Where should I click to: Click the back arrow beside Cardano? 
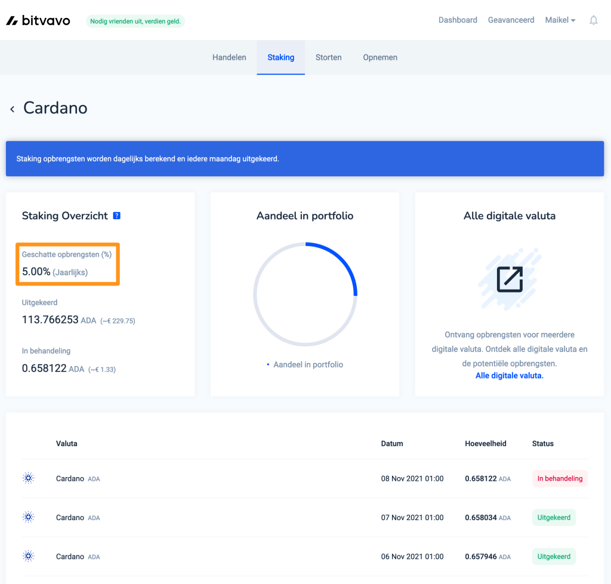[12, 109]
